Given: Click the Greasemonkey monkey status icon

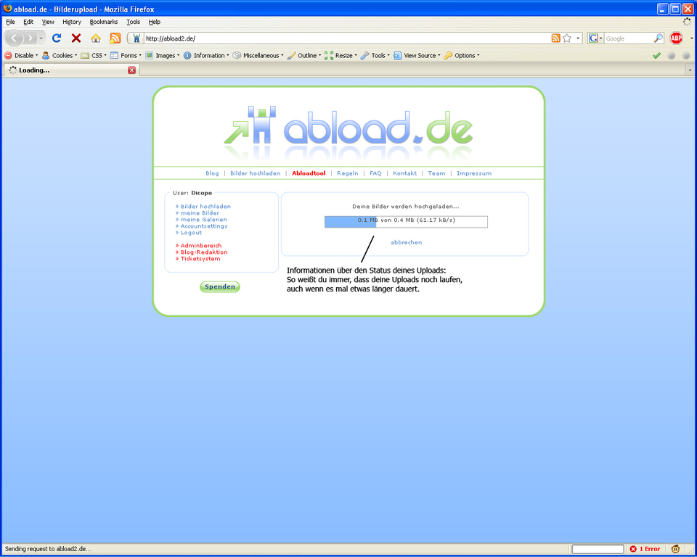Looking at the screenshot, I should click(675, 549).
